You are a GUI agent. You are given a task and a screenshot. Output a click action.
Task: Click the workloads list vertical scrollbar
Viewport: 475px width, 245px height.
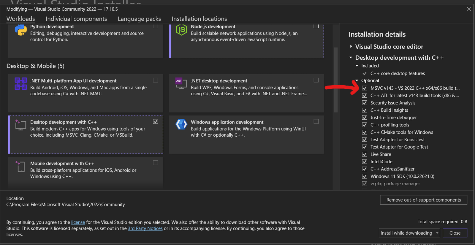coord(336,80)
